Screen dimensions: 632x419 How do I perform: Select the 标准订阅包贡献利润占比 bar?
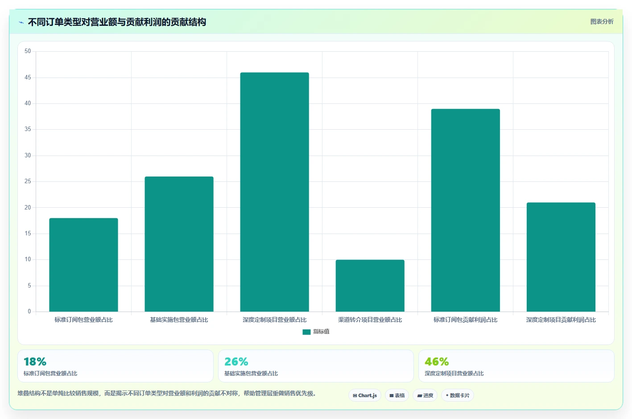point(465,210)
